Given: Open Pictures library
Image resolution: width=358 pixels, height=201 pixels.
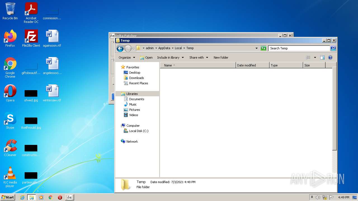Looking at the screenshot, I should 135,110.
